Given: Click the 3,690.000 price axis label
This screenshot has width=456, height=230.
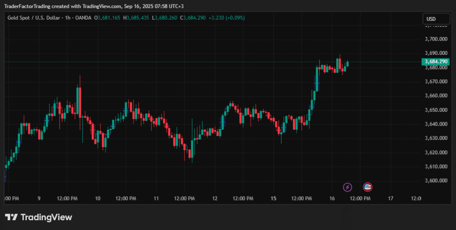Looking at the screenshot, I should (436, 53).
